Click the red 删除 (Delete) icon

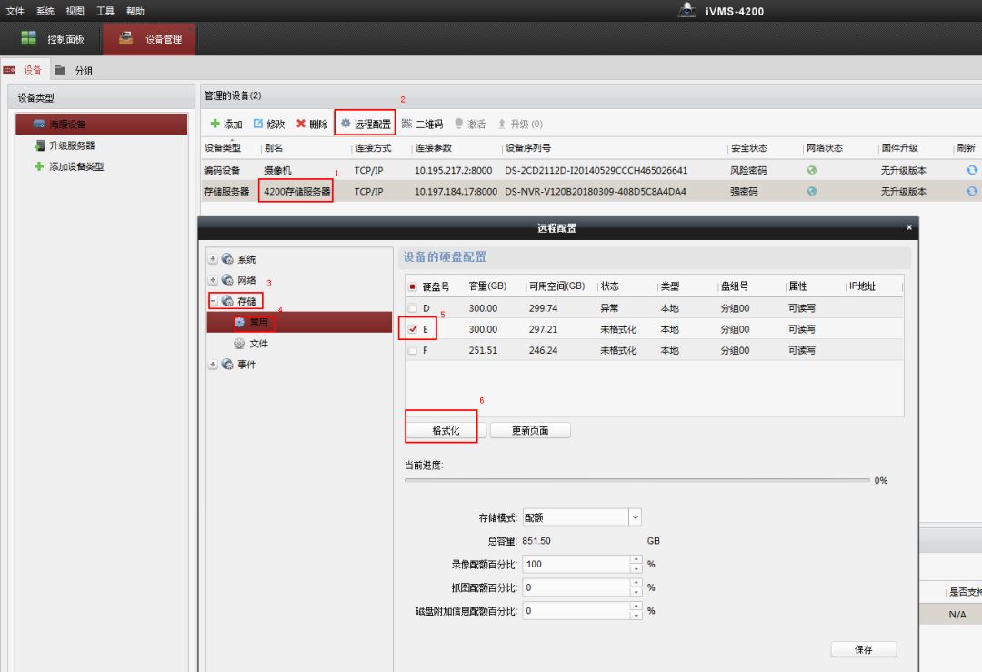coord(301,124)
